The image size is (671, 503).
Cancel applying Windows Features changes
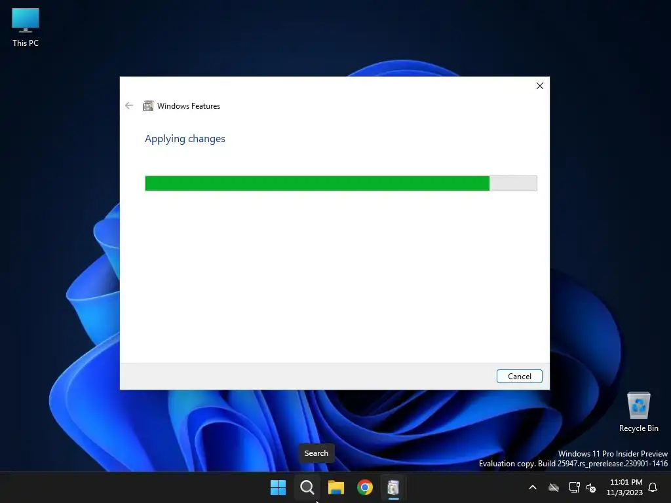[520, 377]
